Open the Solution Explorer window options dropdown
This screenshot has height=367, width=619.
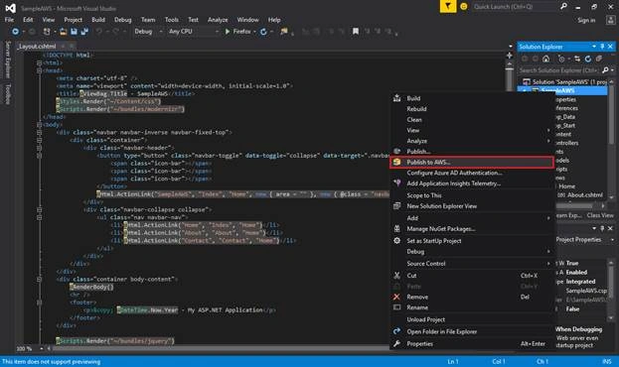pyautogui.click(x=594, y=47)
